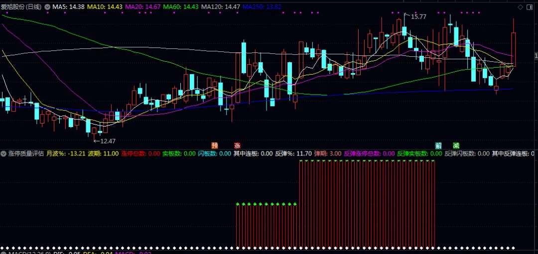This screenshot has height=254, width=538.
Task: Click the teal 解 event marker icon
Action: [x=438, y=145]
